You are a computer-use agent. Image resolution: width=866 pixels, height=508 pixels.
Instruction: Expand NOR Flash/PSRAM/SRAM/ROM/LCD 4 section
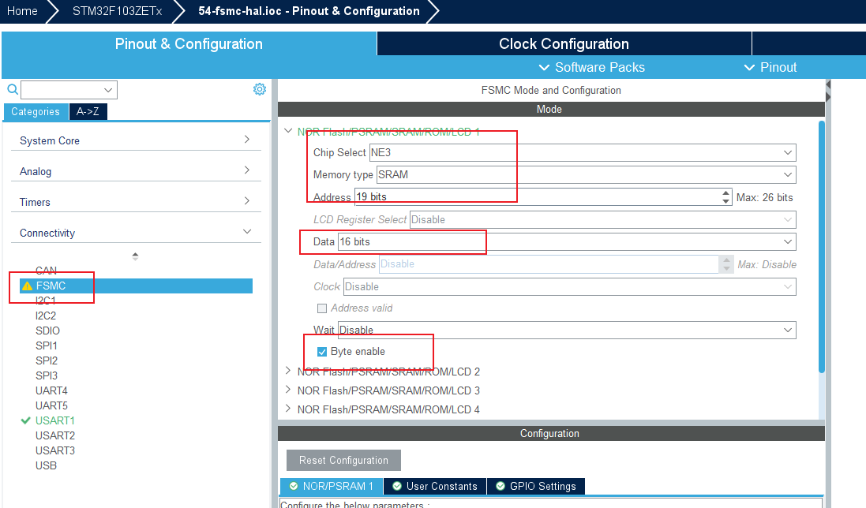pyautogui.click(x=288, y=409)
